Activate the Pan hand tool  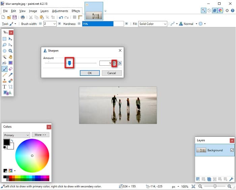(10, 57)
